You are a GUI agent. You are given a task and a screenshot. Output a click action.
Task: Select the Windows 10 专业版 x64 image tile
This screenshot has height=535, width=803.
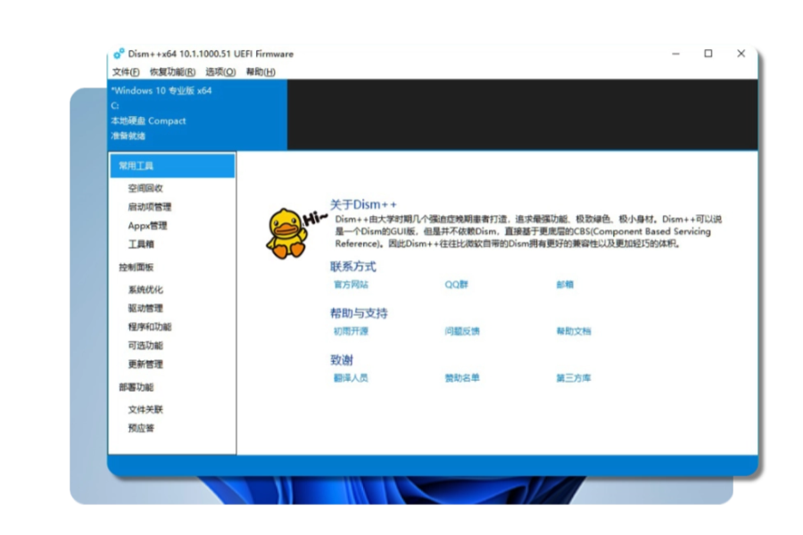coord(197,113)
